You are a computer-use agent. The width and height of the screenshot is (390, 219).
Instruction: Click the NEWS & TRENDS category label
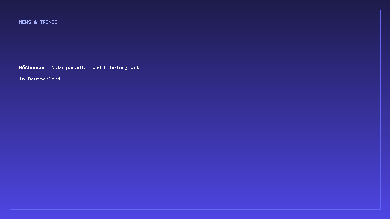point(38,22)
